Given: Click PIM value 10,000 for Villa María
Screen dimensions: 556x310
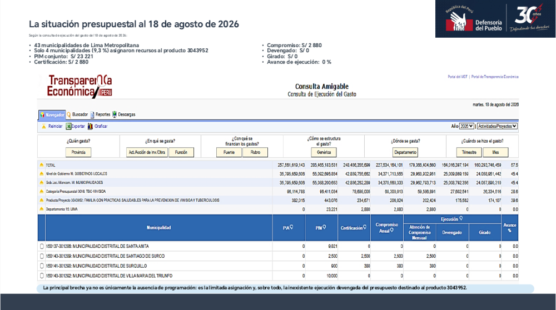Looking at the screenshot, I should click(332, 276).
